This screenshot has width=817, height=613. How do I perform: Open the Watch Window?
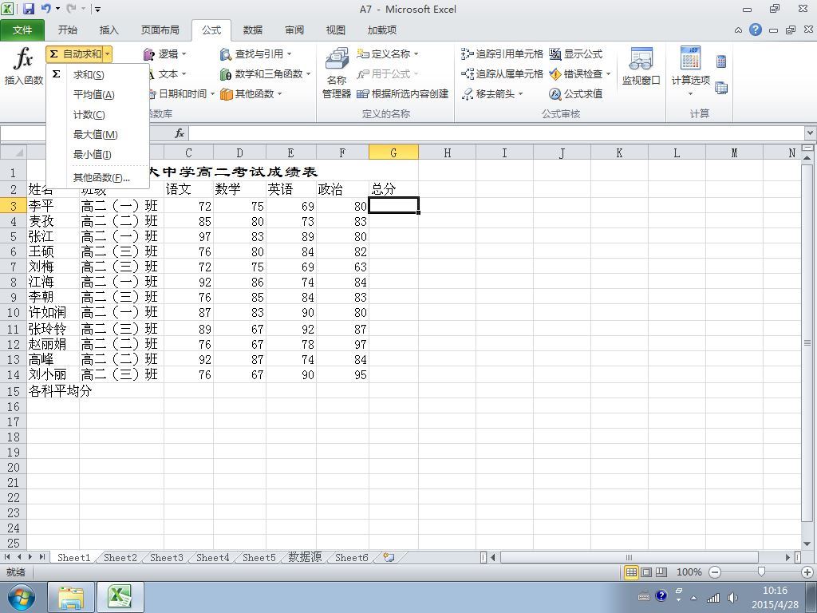(x=641, y=66)
